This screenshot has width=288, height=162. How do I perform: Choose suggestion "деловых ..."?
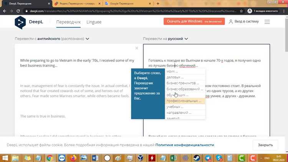tap(185, 77)
